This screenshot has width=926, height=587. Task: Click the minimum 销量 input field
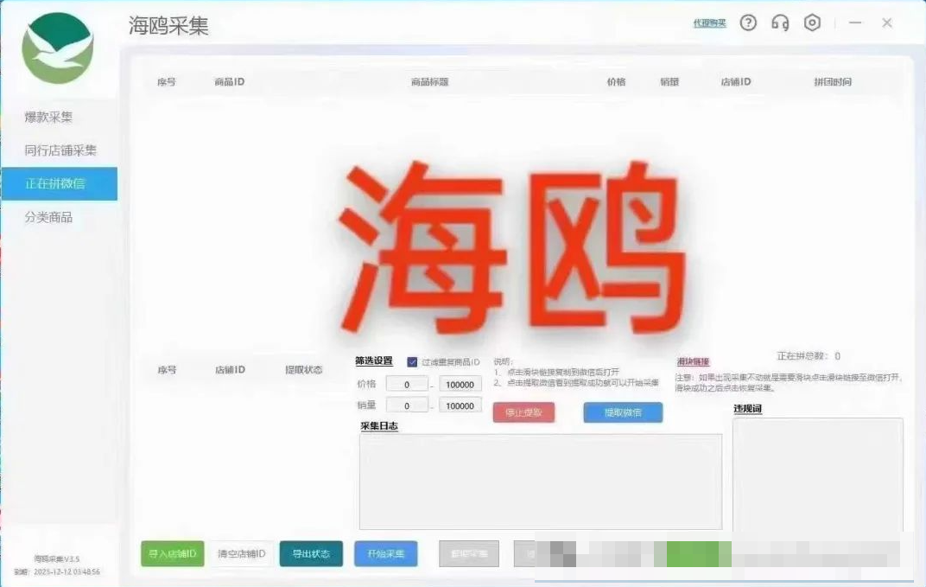(407, 405)
